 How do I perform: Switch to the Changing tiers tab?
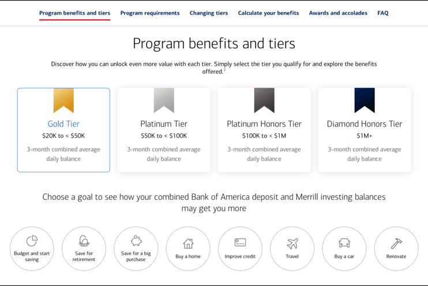point(209,13)
